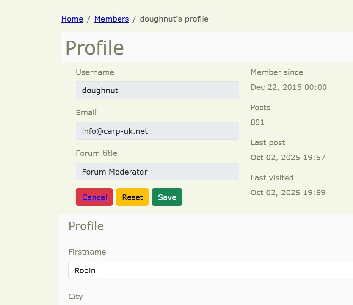Click the Username field containing doughnut
The width and height of the screenshot is (353, 305).
(157, 90)
